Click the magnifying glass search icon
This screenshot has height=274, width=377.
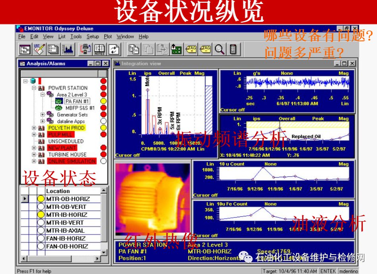(x=219, y=49)
